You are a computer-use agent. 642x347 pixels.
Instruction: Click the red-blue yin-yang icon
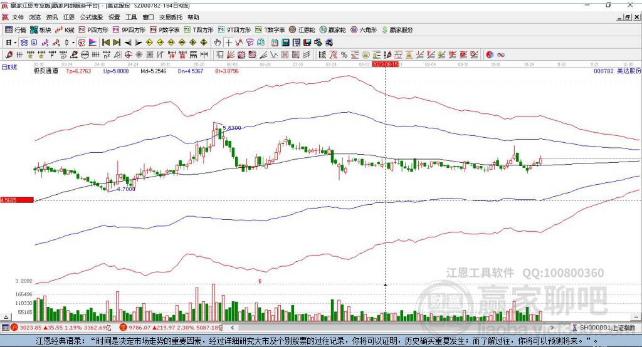pos(490,54)
